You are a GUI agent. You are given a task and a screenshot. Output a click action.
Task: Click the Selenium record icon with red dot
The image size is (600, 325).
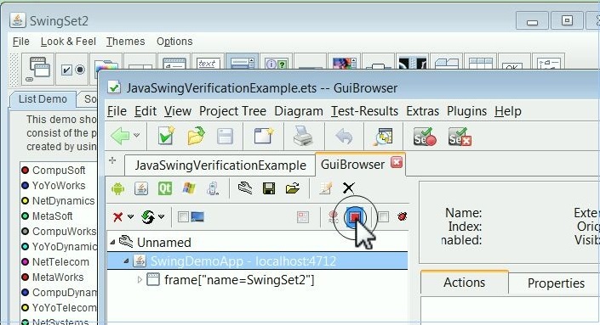[x=425, y=137]
